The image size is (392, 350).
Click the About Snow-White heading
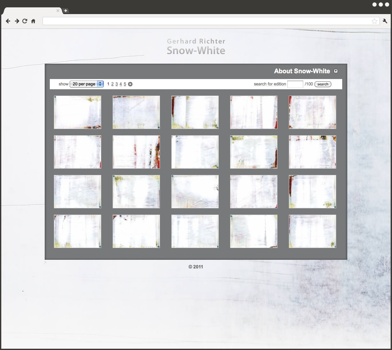pos(302,71)
